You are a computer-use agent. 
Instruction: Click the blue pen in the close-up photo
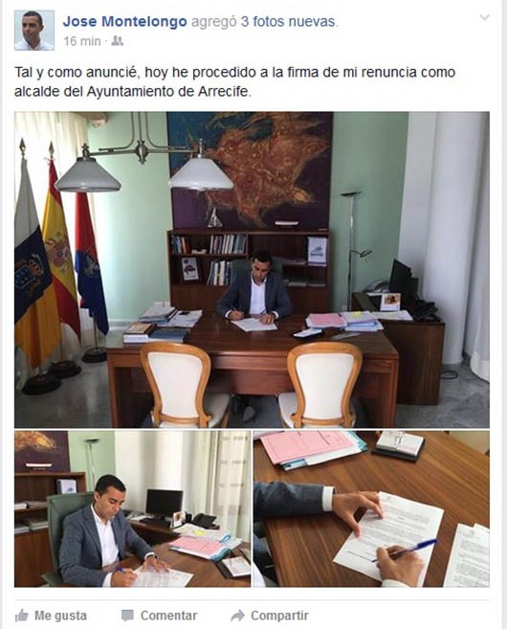pos(405,550)
